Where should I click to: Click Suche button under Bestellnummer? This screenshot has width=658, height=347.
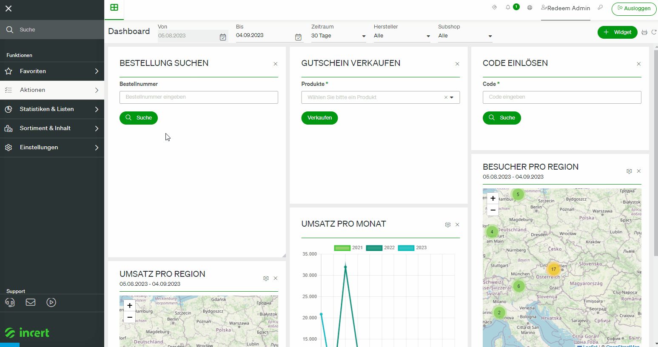click(x=139, y=118)
